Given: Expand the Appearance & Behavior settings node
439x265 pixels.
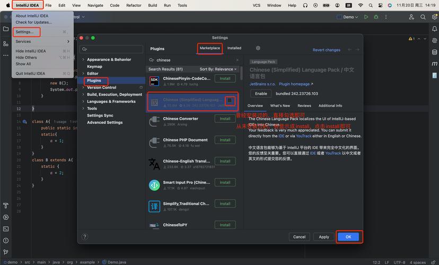Looking at the screenshot, I should pyautogui.click(x=83, y=60).
